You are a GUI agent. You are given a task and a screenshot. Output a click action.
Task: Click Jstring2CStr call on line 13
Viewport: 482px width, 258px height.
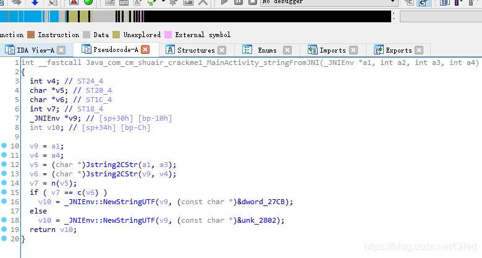pyautogui.click(x=112, y=174)
